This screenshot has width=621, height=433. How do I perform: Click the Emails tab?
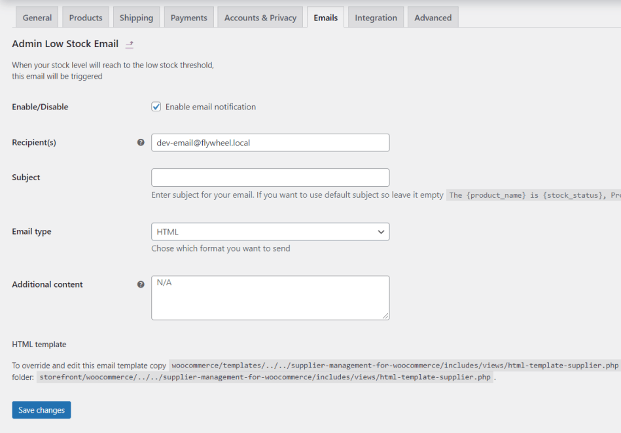pos(325,18)
